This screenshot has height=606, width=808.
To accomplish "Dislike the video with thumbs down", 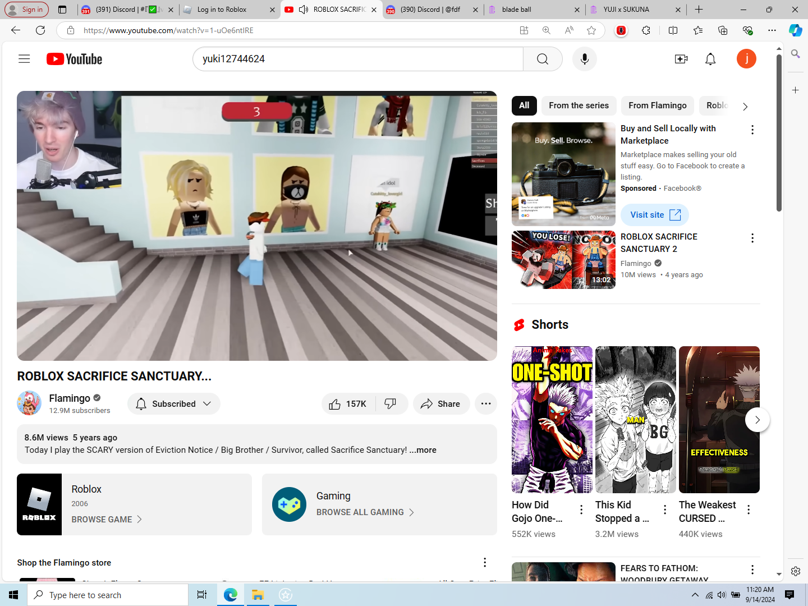I will (x=391, y=404).
